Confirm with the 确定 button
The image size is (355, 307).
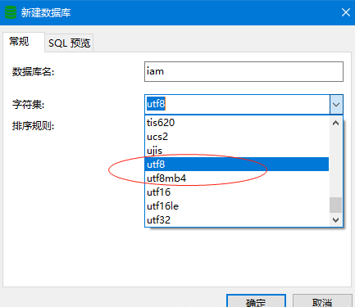pyautogui.click(x=256, y=301)
